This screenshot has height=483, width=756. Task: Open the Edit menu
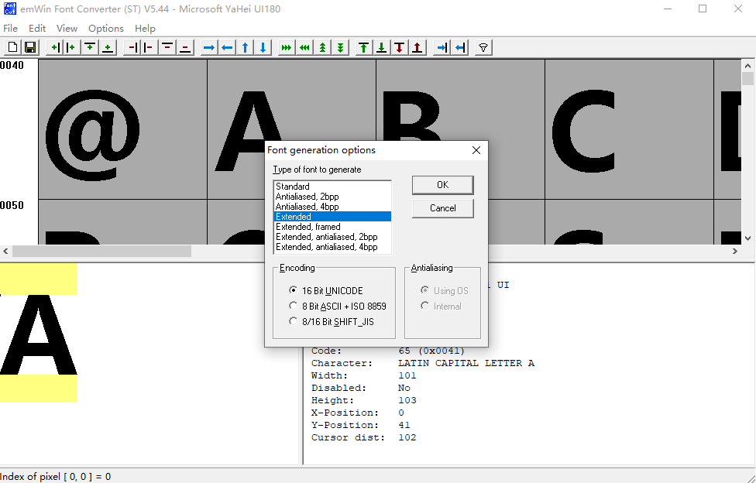pos(37,29)
